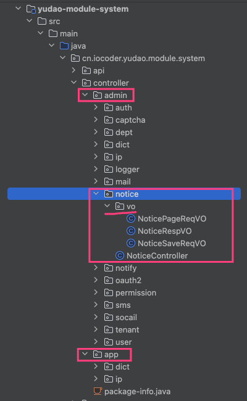Collapse the admin package

point(85,95)
